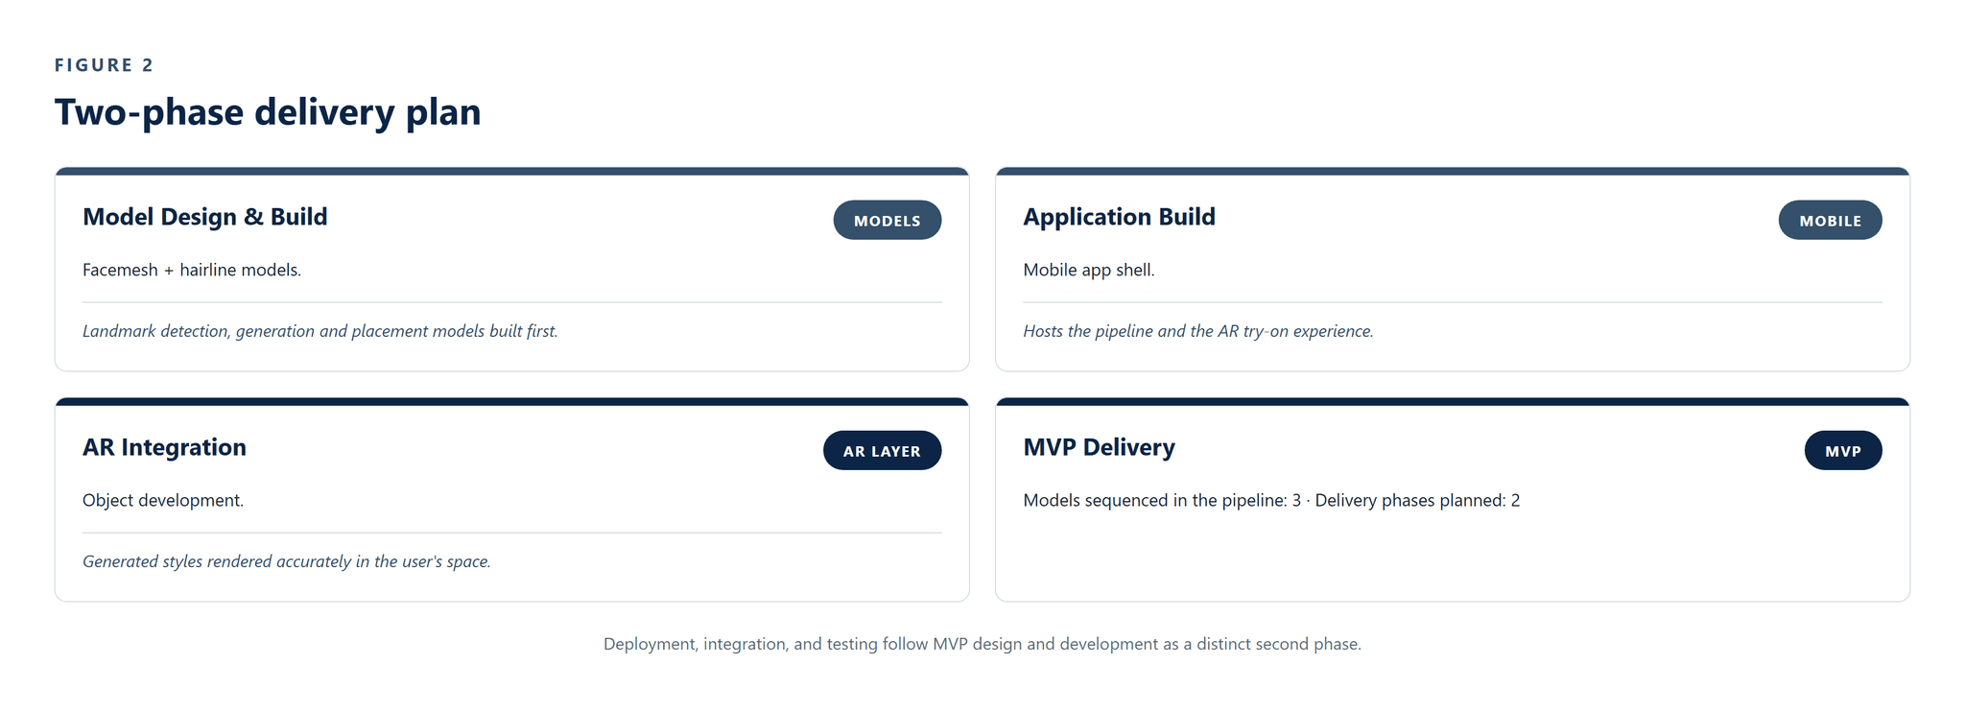The width and height of the screenshot is (1965, 712).
Task: Click the Landmark detection italic note
Action: [320, 331]
